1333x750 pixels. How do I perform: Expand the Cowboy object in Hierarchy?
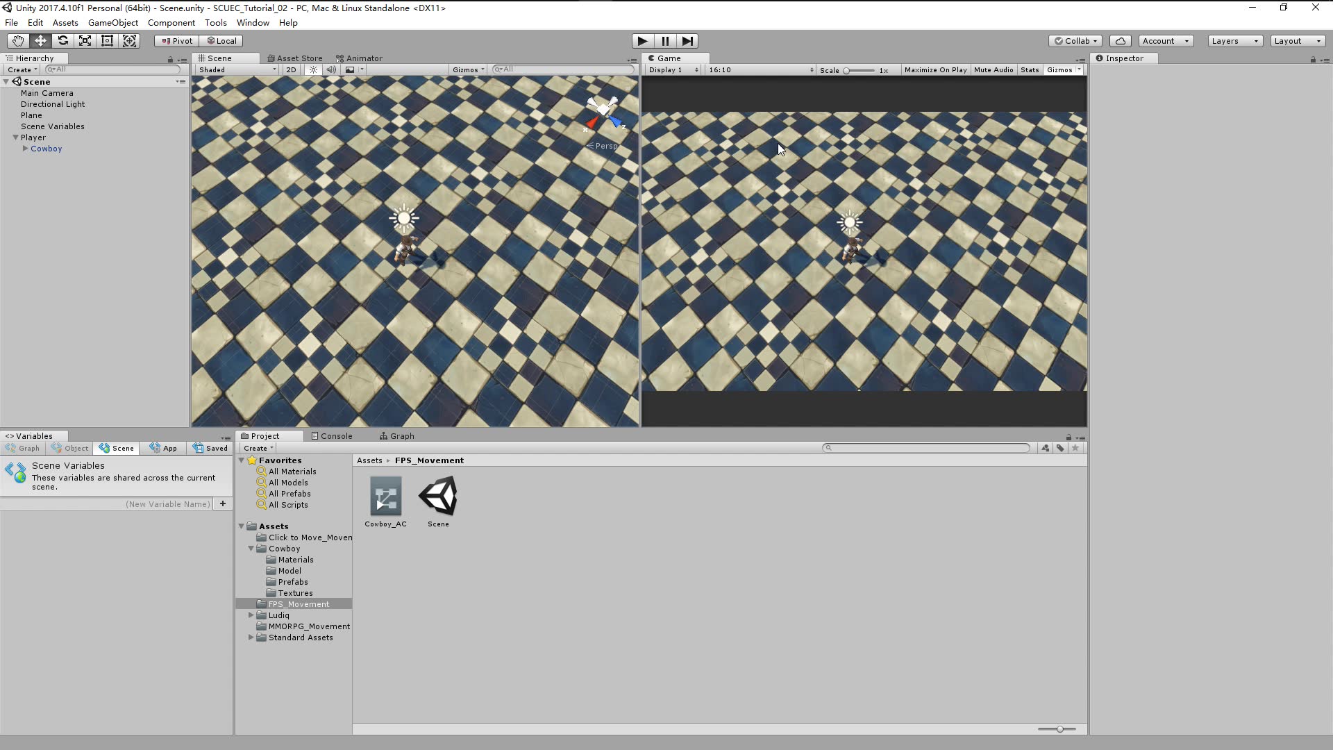point(26,149)
